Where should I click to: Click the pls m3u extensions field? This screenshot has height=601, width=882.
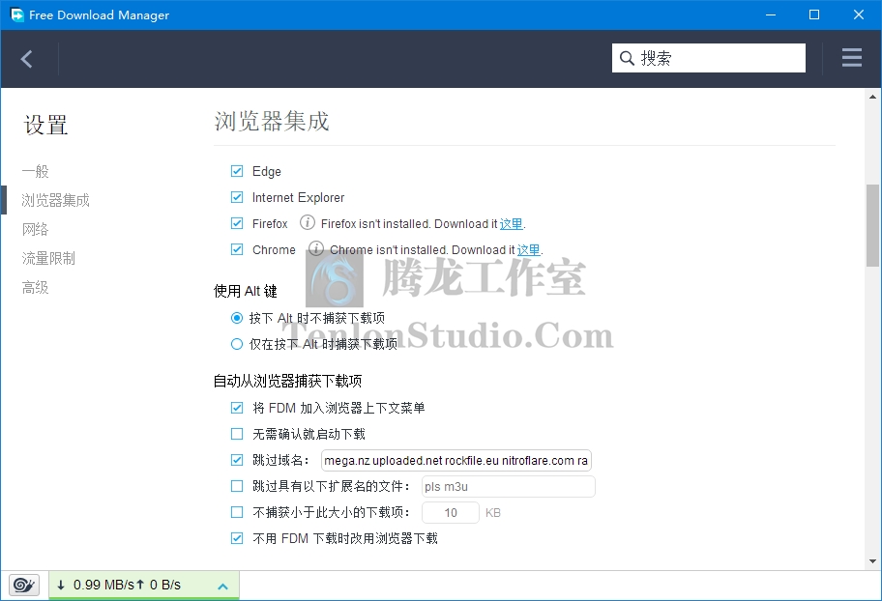[x=509, y=486]
